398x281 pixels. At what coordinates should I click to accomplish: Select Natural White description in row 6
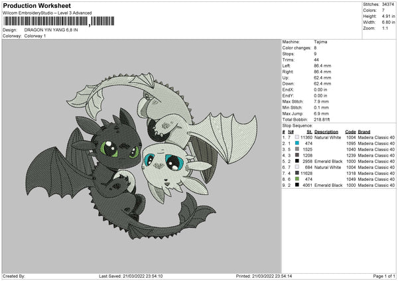(328, 168)
